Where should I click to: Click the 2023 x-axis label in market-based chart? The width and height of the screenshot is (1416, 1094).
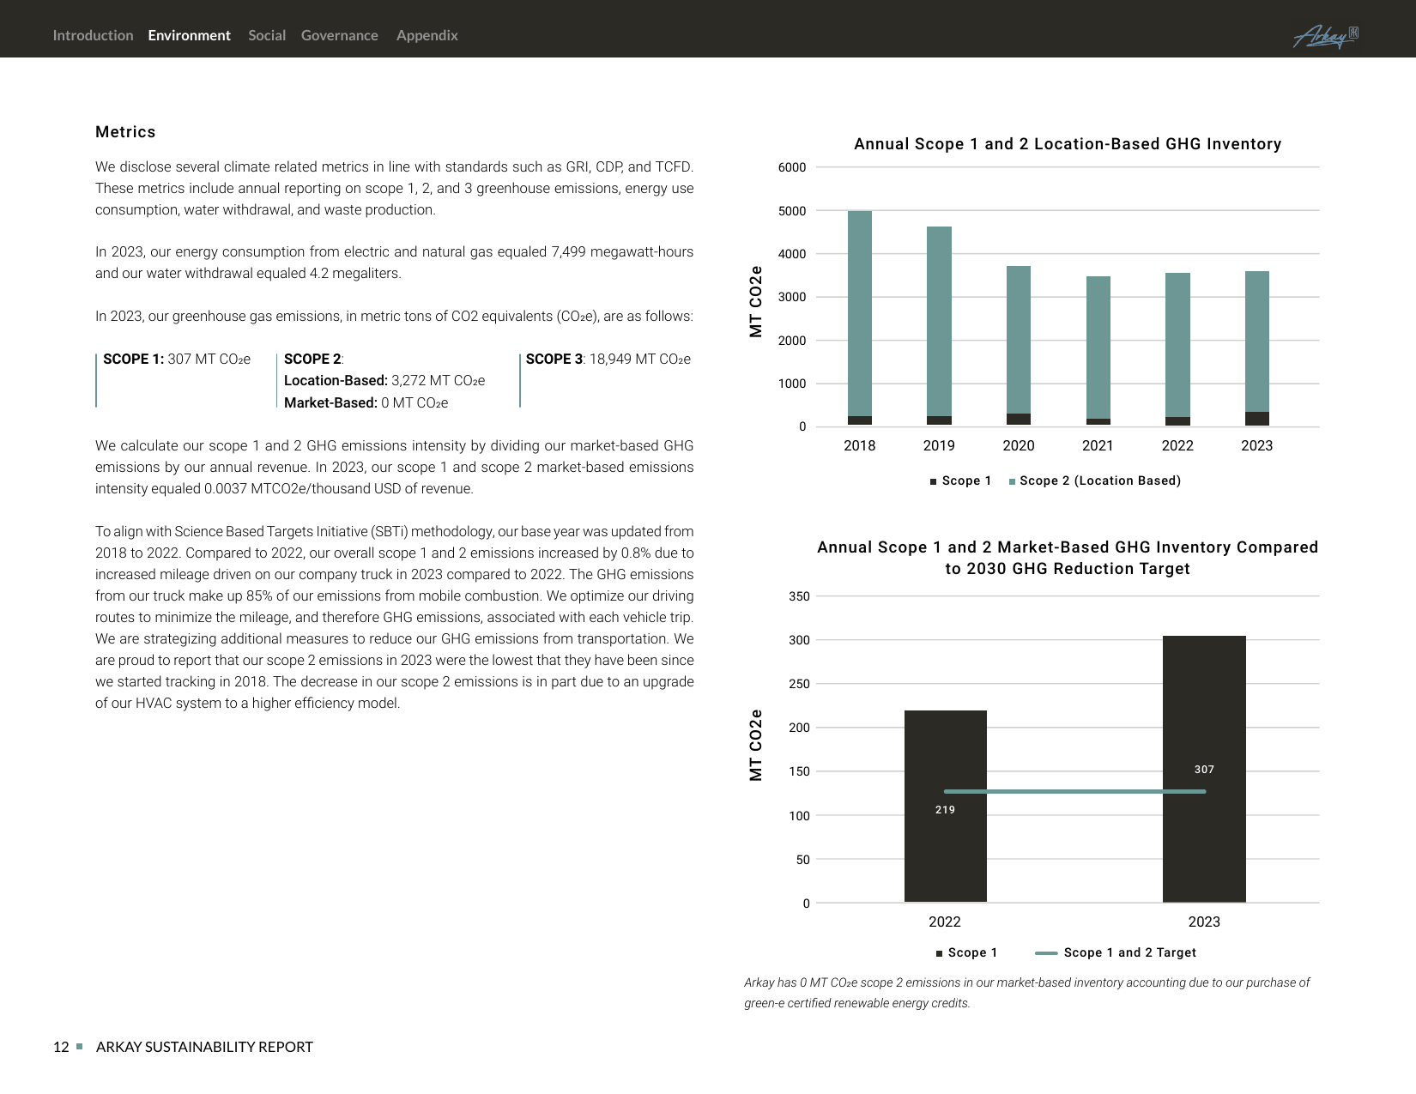click(x=1204, y=922)
